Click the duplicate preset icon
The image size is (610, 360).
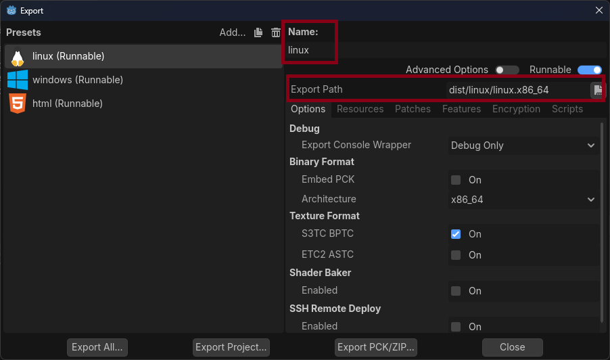258,32
